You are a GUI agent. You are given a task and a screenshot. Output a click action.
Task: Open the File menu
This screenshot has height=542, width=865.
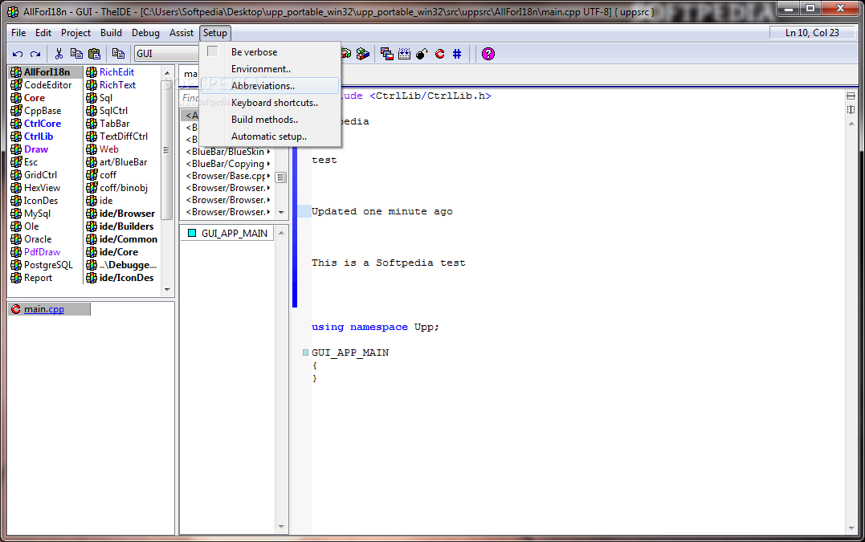(18, 33)
